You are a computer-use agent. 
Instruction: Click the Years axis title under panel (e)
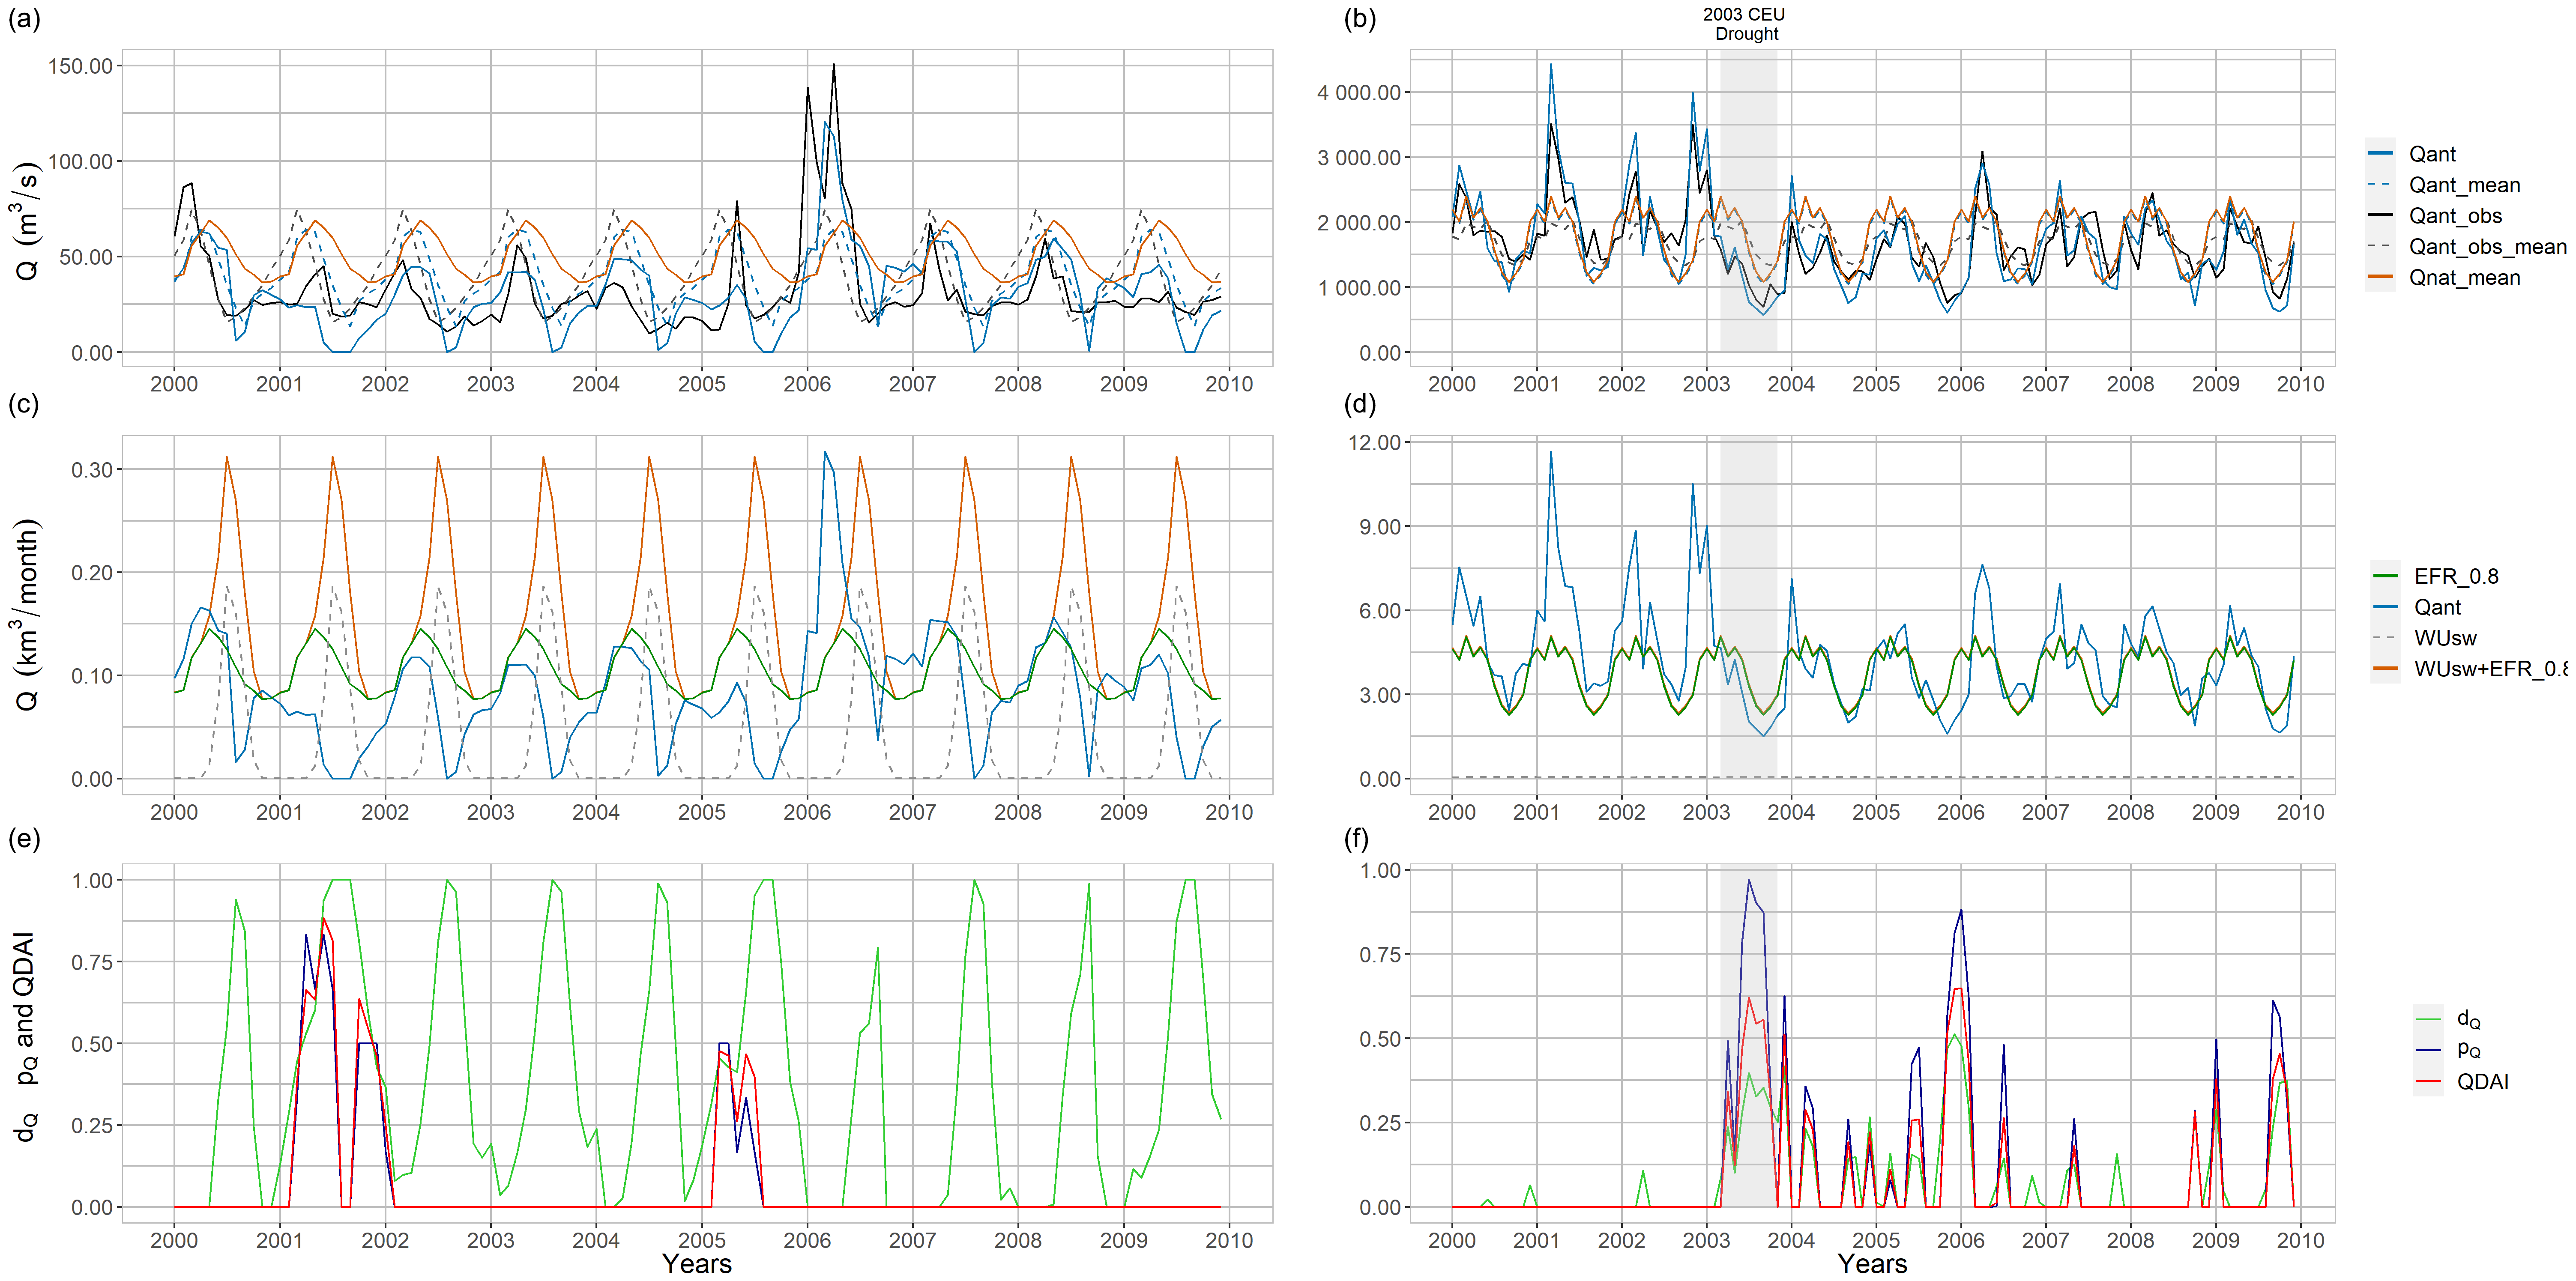click(697, 1264)
